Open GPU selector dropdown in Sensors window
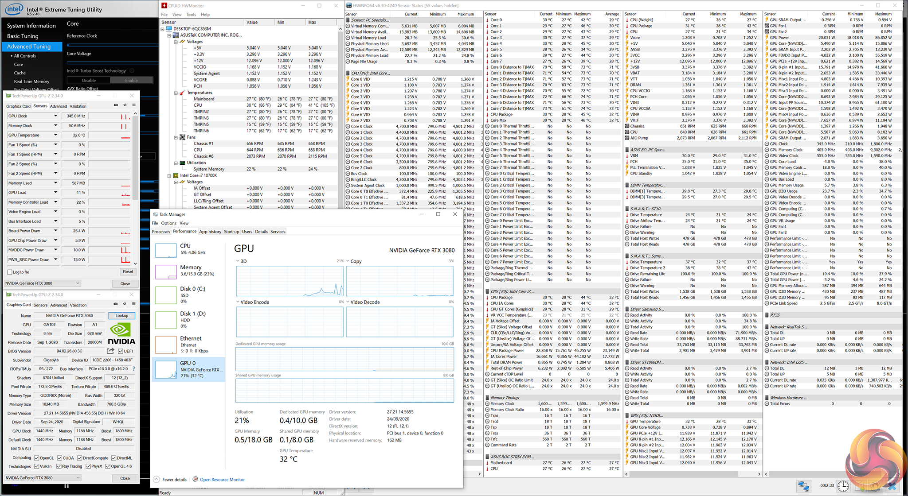The width and height of the screenshot is (908, 496). pos(78,283)
